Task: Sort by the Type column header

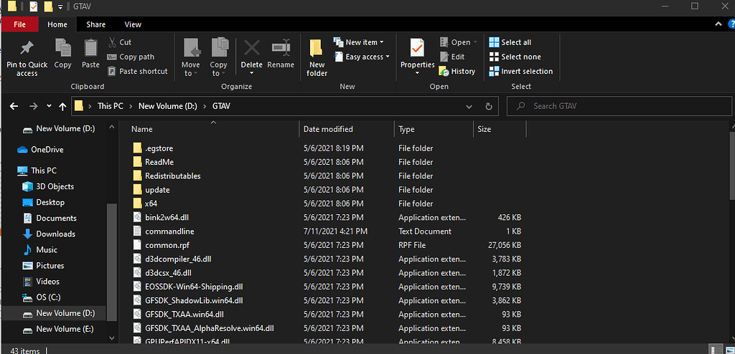Action: [x=434, y=129]
